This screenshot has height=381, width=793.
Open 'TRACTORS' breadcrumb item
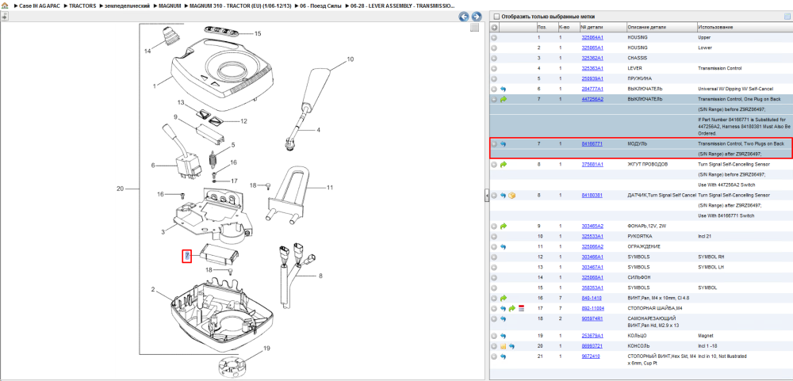82,6
